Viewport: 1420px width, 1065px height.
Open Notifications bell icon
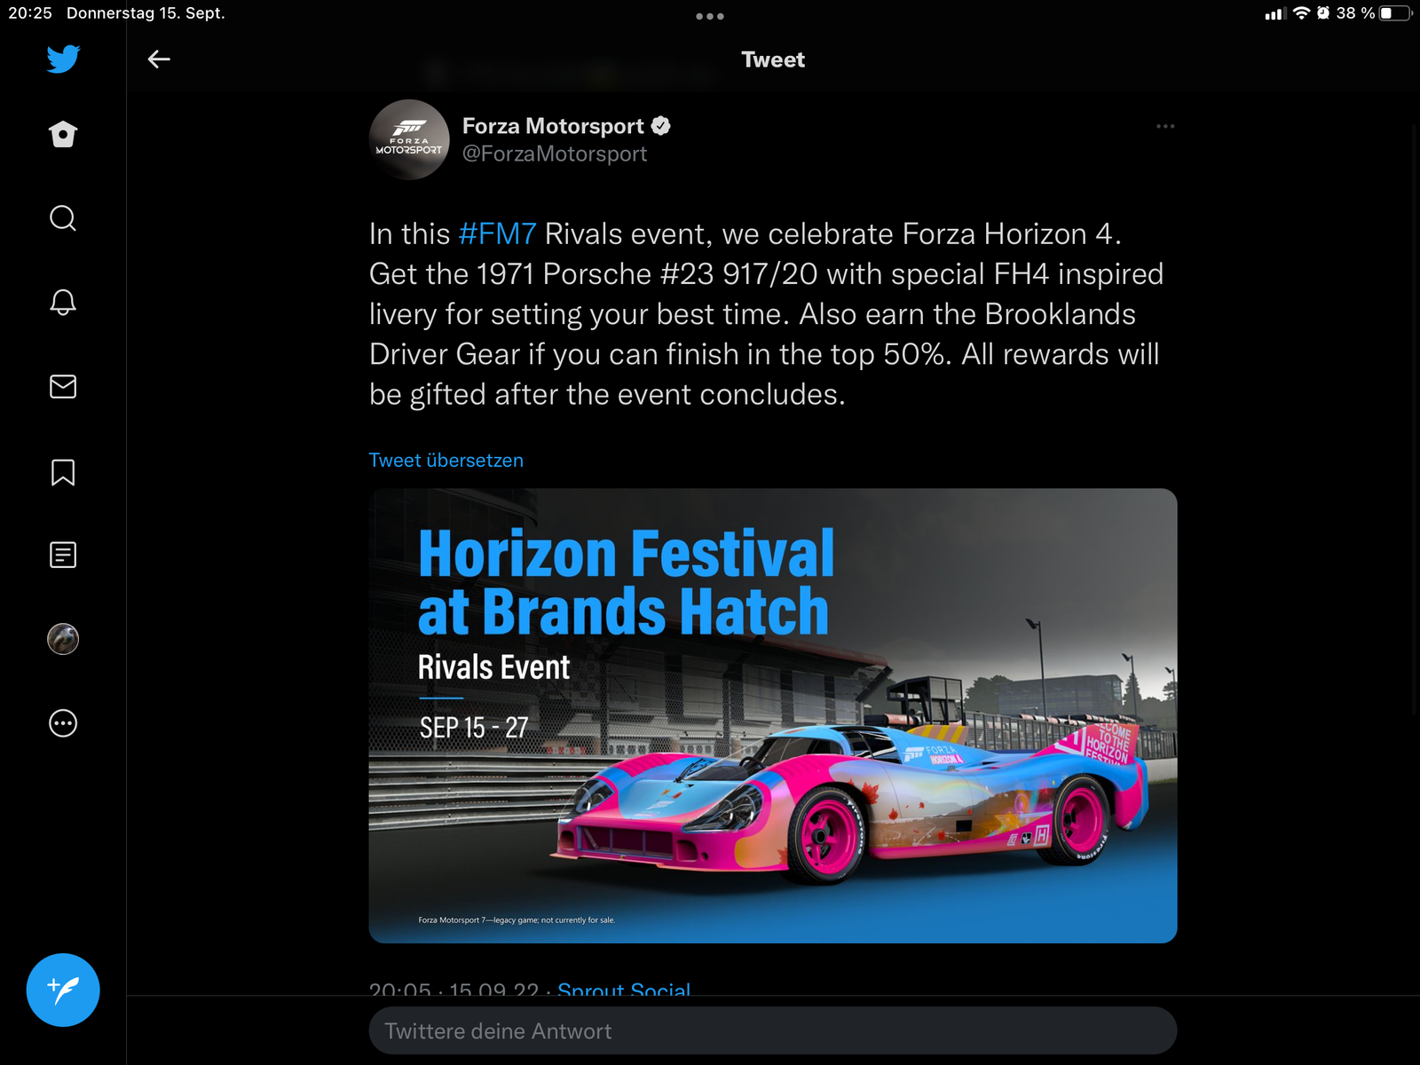click(63, 302)
